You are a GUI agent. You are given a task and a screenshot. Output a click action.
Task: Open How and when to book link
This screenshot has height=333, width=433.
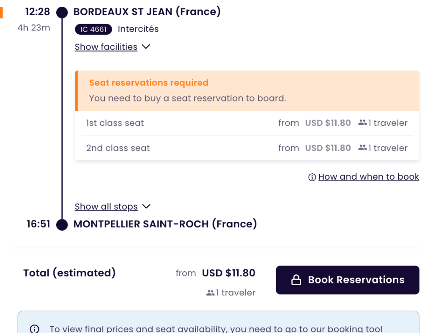(368, 177)
